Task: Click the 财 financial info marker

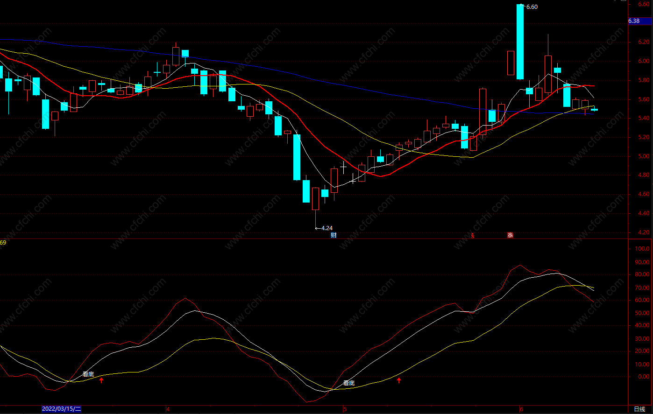Action: tap(334, 235)
